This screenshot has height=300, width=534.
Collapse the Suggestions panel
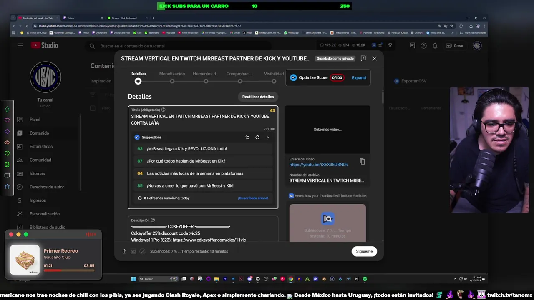267,137
